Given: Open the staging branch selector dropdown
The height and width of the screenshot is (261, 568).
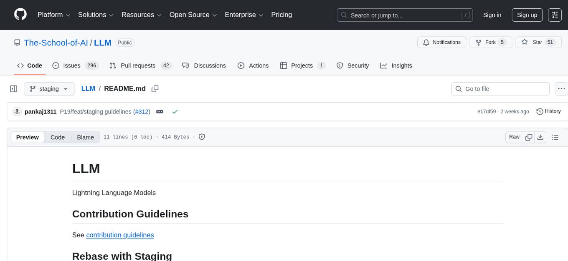Looking at the screenshot, I should point(49,89).
